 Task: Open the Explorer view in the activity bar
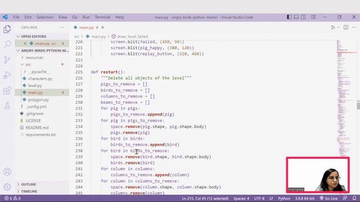pos(7,29)
